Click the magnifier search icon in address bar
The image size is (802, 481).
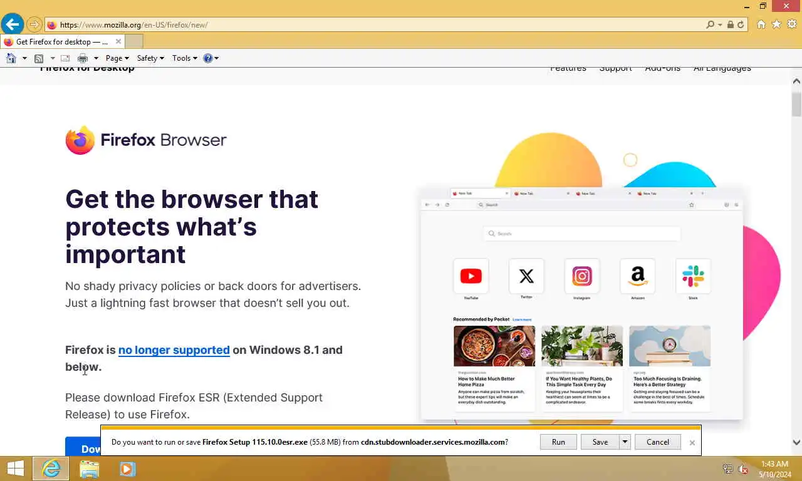pos(710,25)
